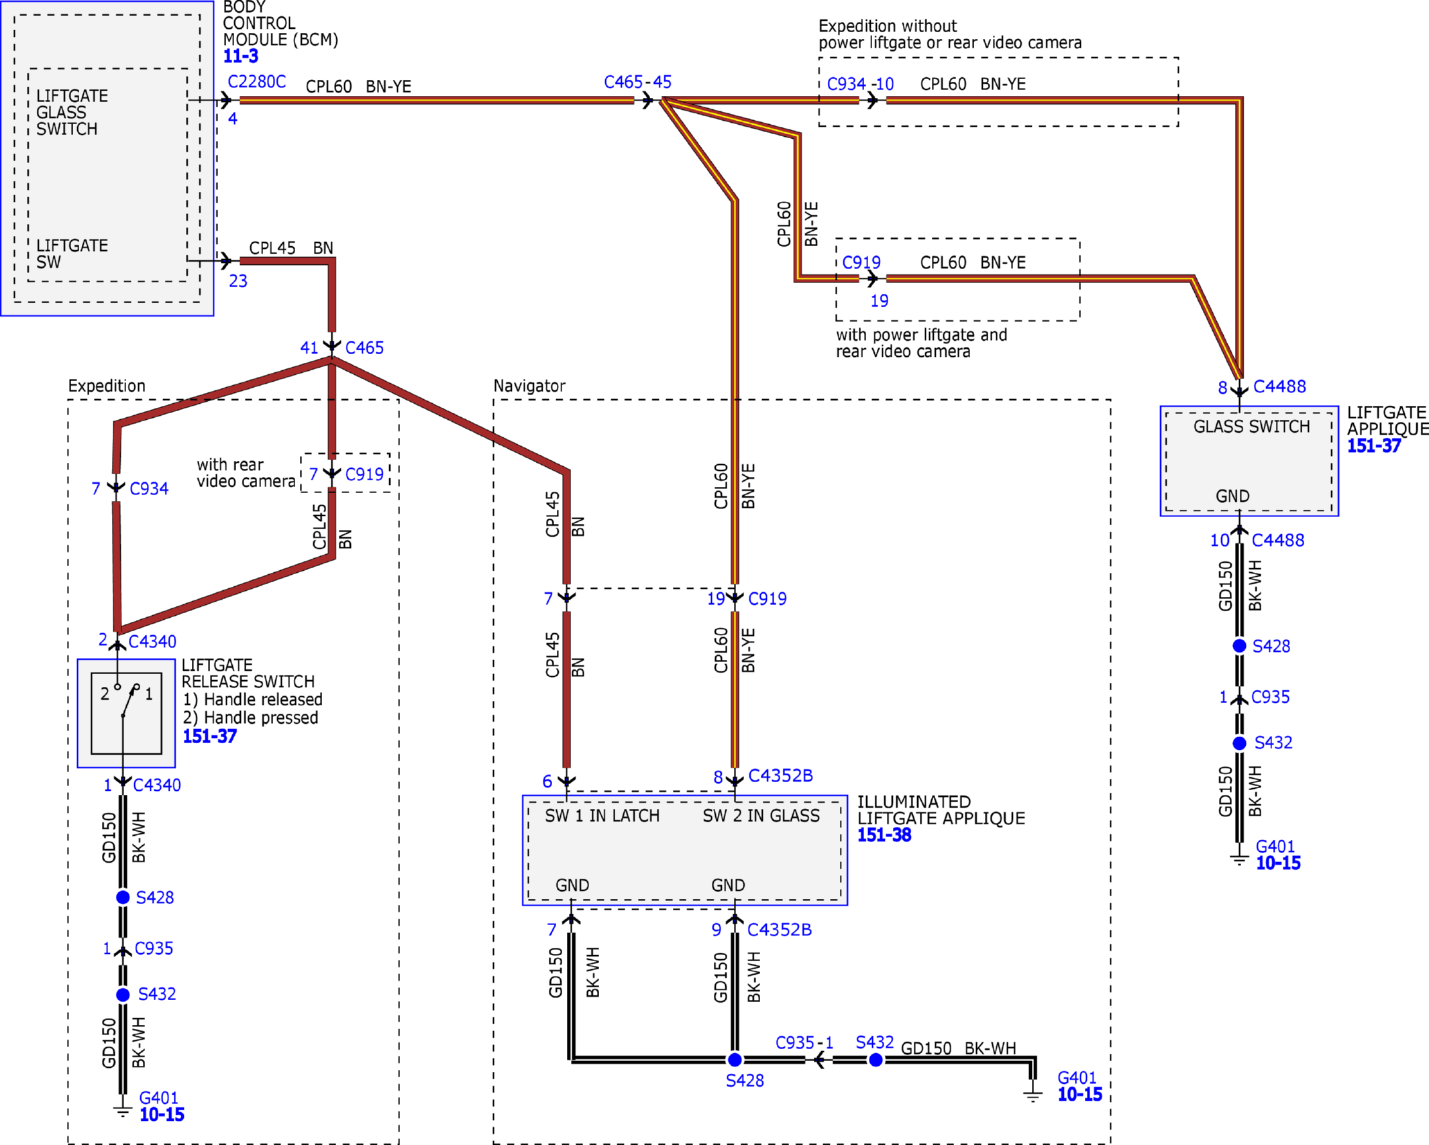Click CPL60 BN-YE label beside C2280C

[x=358, y=87]
